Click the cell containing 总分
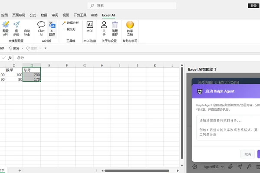Viewport: 260px width, 173px height. pyautogui.click(x=32, y=70)
